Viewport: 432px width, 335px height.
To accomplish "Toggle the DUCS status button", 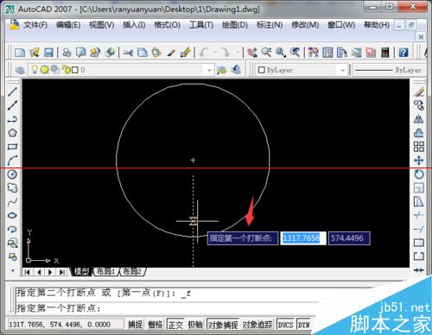I will pyautogui.click(x=285, y=325).
